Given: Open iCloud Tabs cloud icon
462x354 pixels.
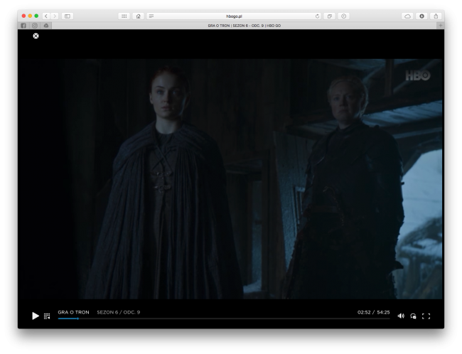Looking at the screenshot, I should click(x=407, y=16).
